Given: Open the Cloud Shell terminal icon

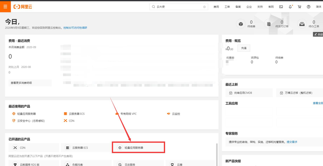Looking at the screenshot, I should [x=281, y=7].
